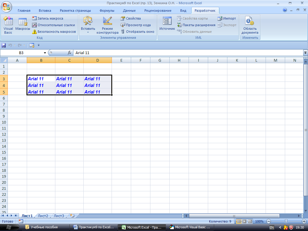Click the Redo arrow button
Screen dimensions: 308x231
click(20, 45)
